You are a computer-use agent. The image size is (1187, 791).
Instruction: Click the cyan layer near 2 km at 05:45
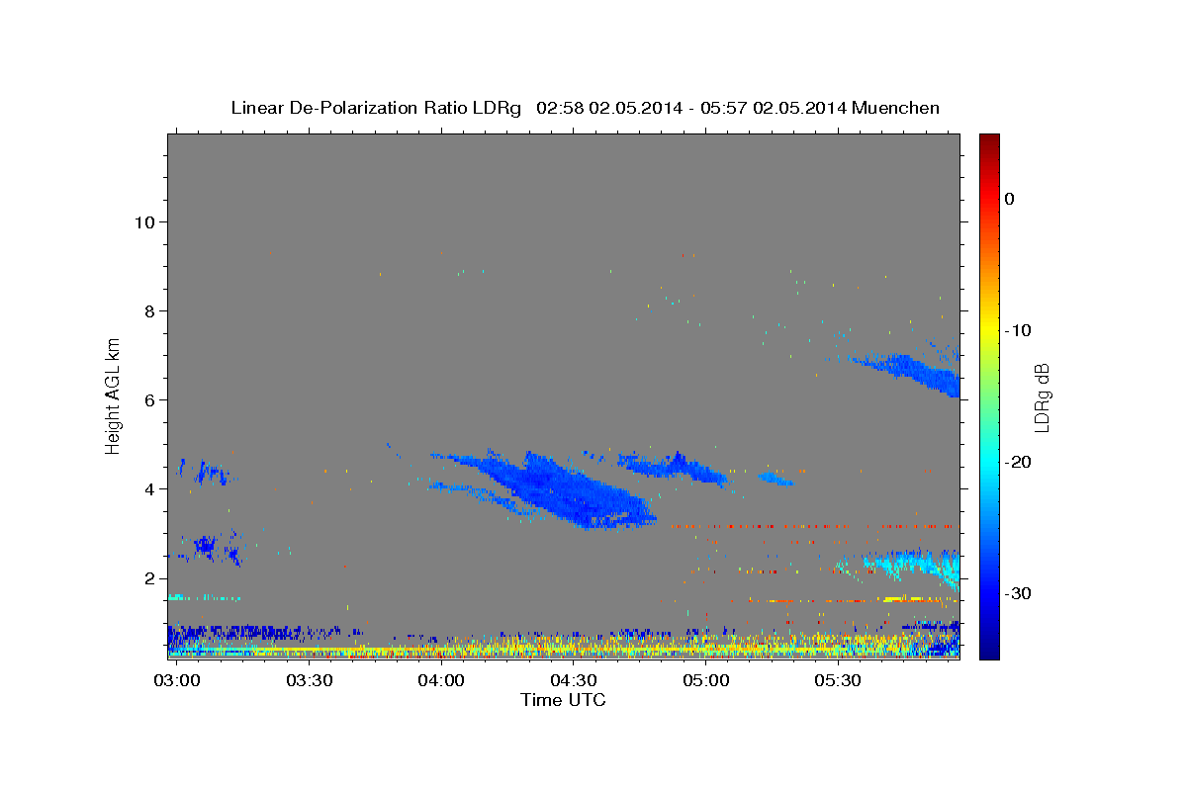pyautogui.click(x=915, y=566)
